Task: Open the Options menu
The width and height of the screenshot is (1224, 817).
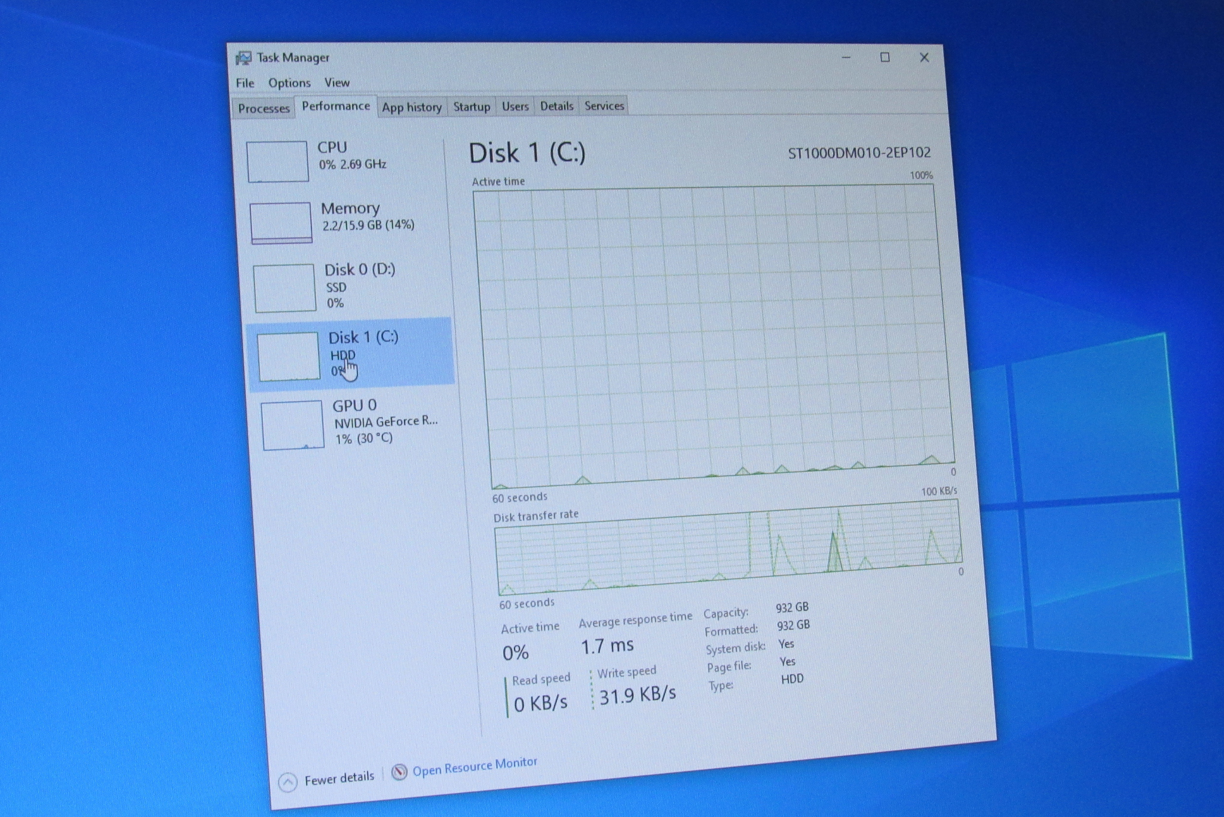Action: click(x=289, y=83)
